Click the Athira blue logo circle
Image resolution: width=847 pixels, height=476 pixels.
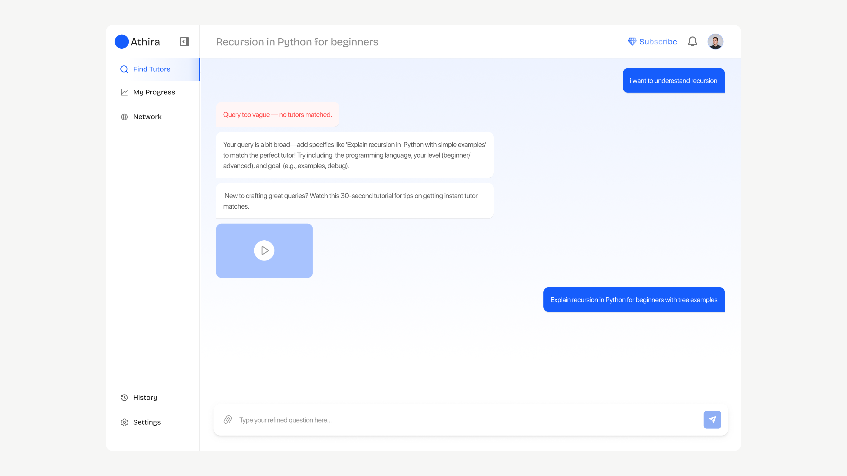click(x=121, y=42)
